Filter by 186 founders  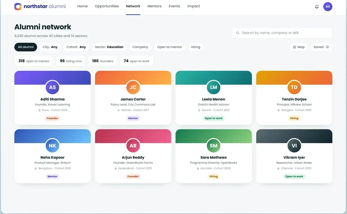[103, 61]
